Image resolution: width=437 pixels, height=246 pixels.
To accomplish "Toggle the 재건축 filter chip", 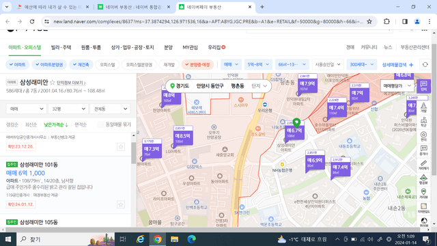I will [x=81, y=64].
